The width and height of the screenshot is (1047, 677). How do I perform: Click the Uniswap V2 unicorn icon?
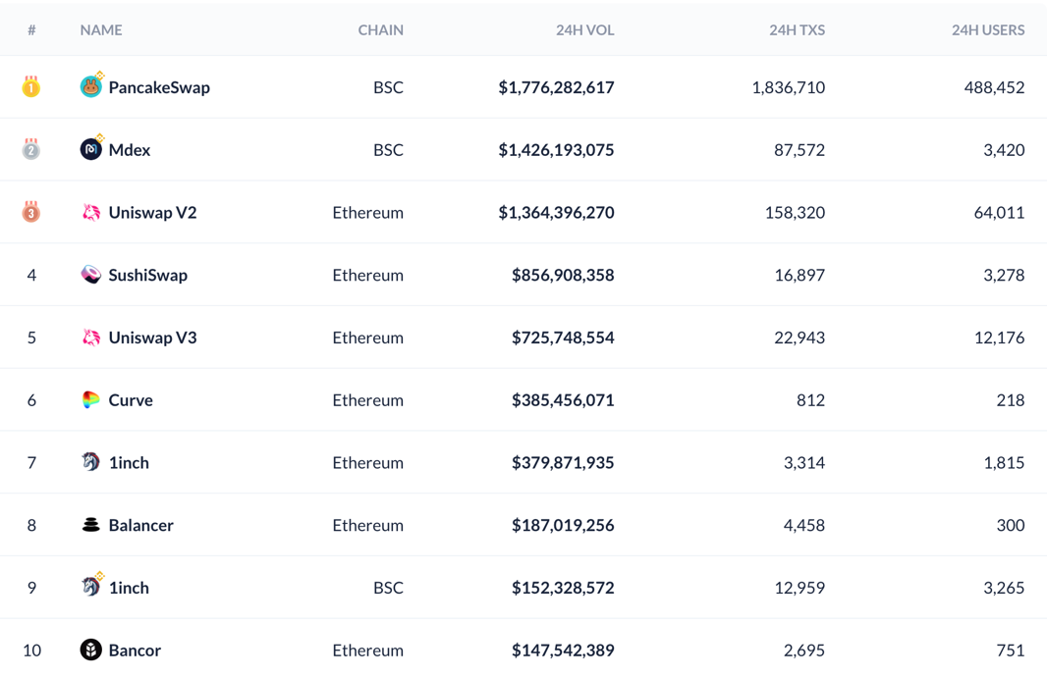[90, 212]
